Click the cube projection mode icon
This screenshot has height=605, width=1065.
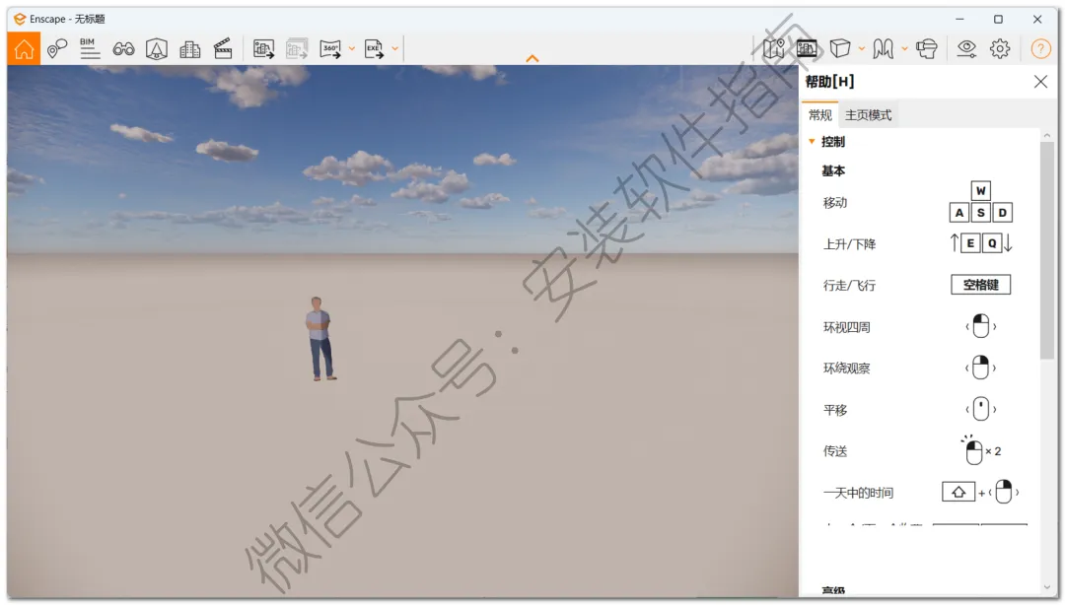tap(840, 49)
